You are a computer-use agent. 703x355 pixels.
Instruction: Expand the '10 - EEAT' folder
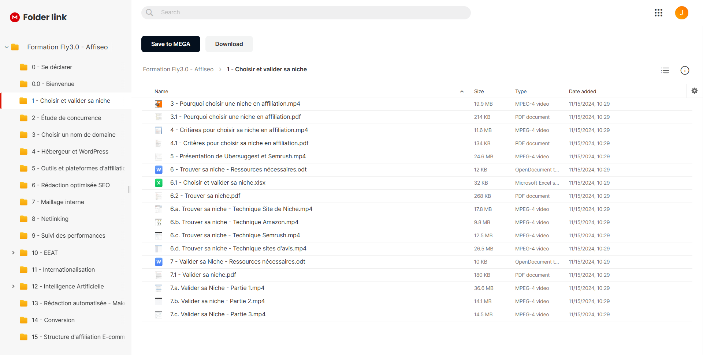tap(13, 253)
